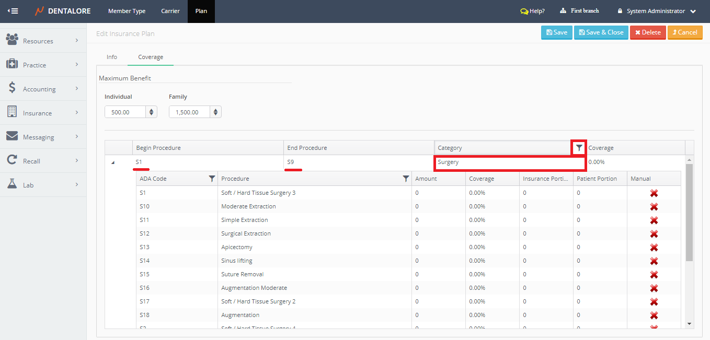
Task: Select First branch in header
Action: click(579, 11)
